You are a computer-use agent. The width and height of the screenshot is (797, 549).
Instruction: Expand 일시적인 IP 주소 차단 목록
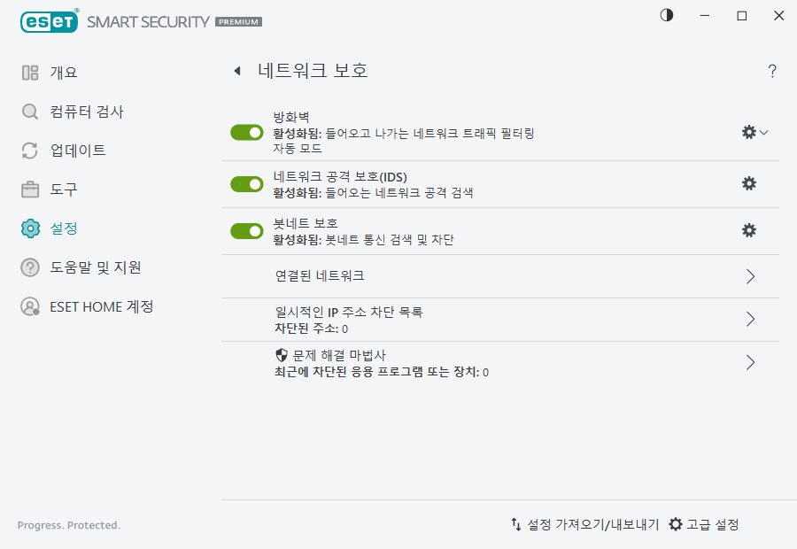pos(750,319)
